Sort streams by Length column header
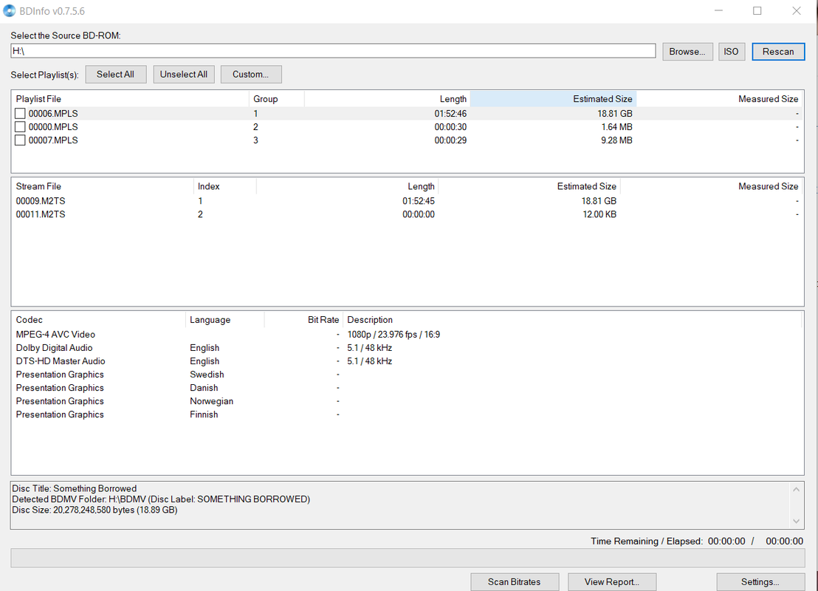This screenshot has height=591, width=818. click(x=347, y=186)
